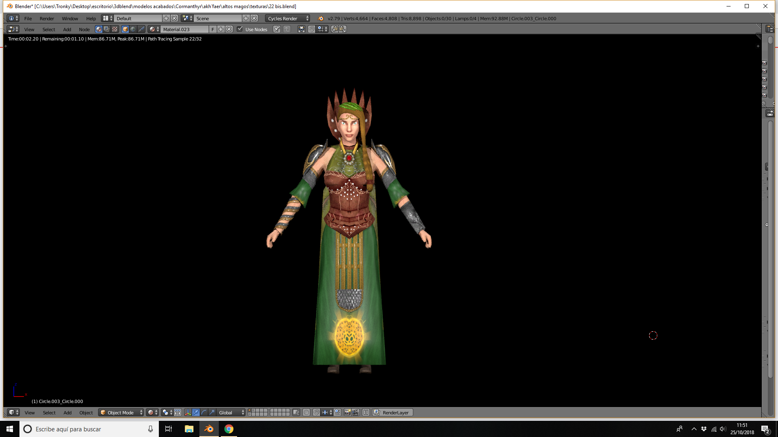The width and height of the screenshot is (778, 437).
Task: Open the Cycles Render engine dropdown
Action: click(288, 18)
